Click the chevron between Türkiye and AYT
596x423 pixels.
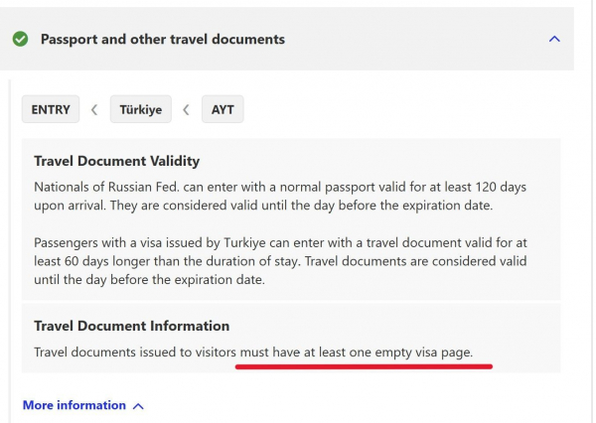(186, 110)
